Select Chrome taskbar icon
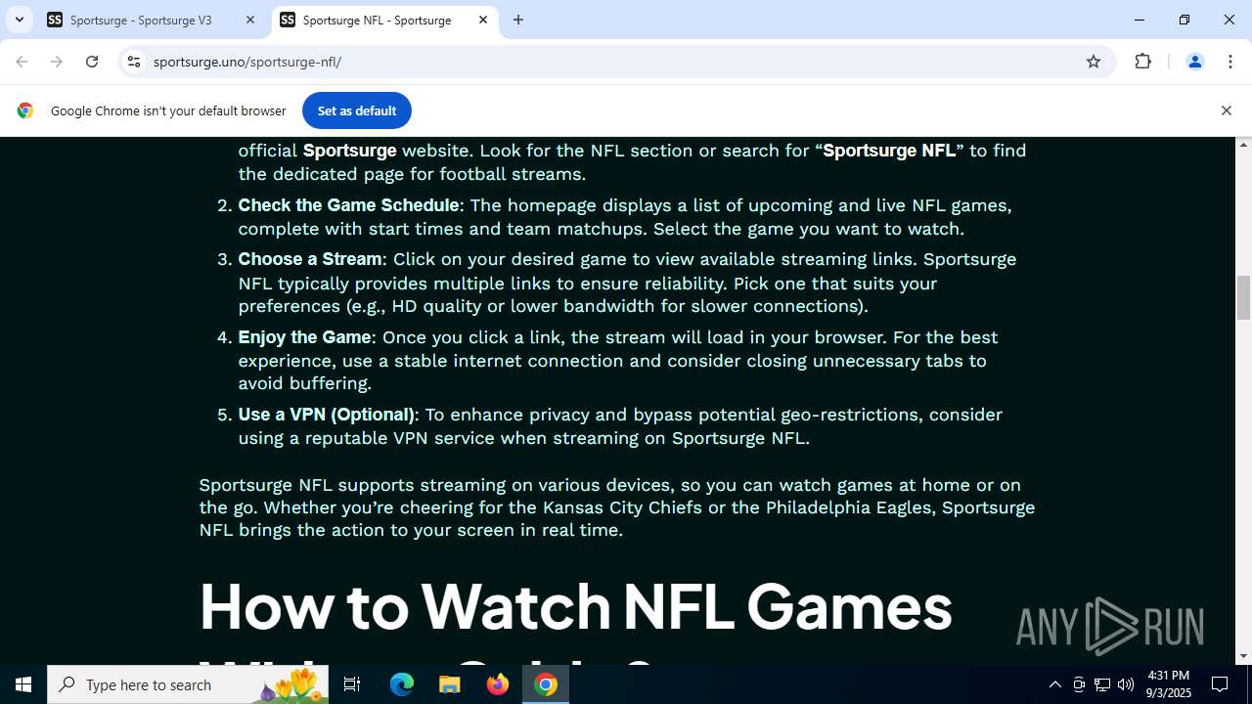This screenshot has height=704, width=1252. pos(546,684)
